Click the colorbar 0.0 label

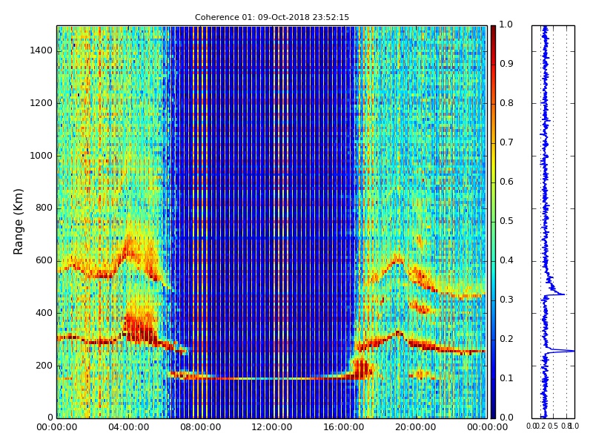tap(506, 418)
